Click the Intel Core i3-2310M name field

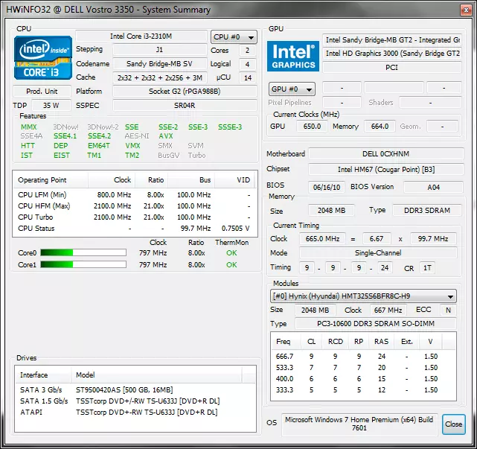pyautogui.click(x=141, y=37)
